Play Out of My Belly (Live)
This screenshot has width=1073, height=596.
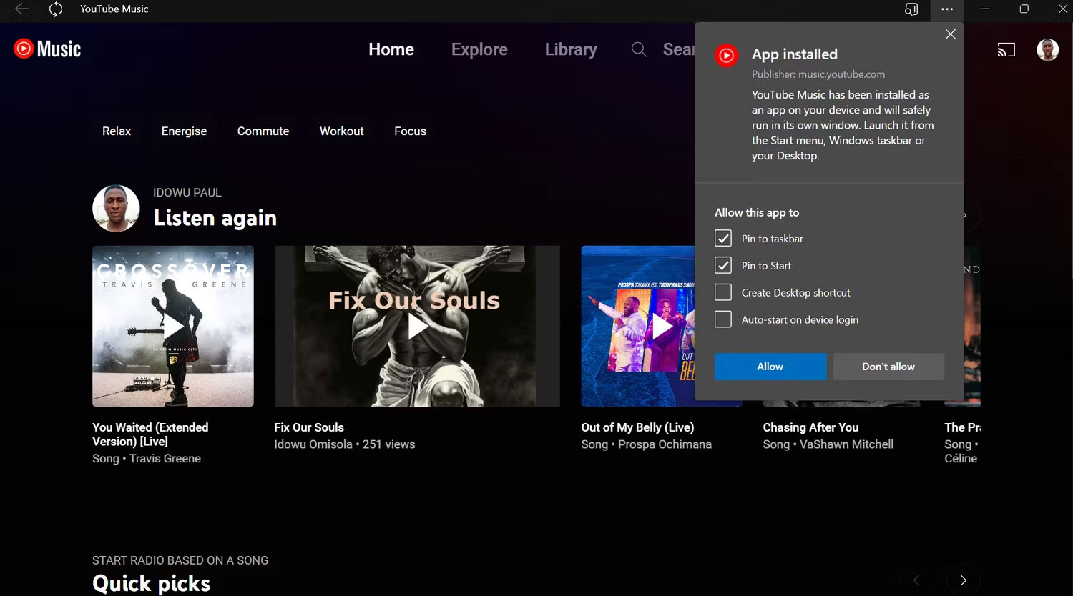coord(661,326)
